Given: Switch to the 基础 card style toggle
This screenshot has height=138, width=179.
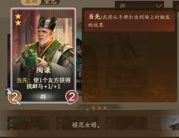Looking at the screenshot, I should [x=31, y=2].
